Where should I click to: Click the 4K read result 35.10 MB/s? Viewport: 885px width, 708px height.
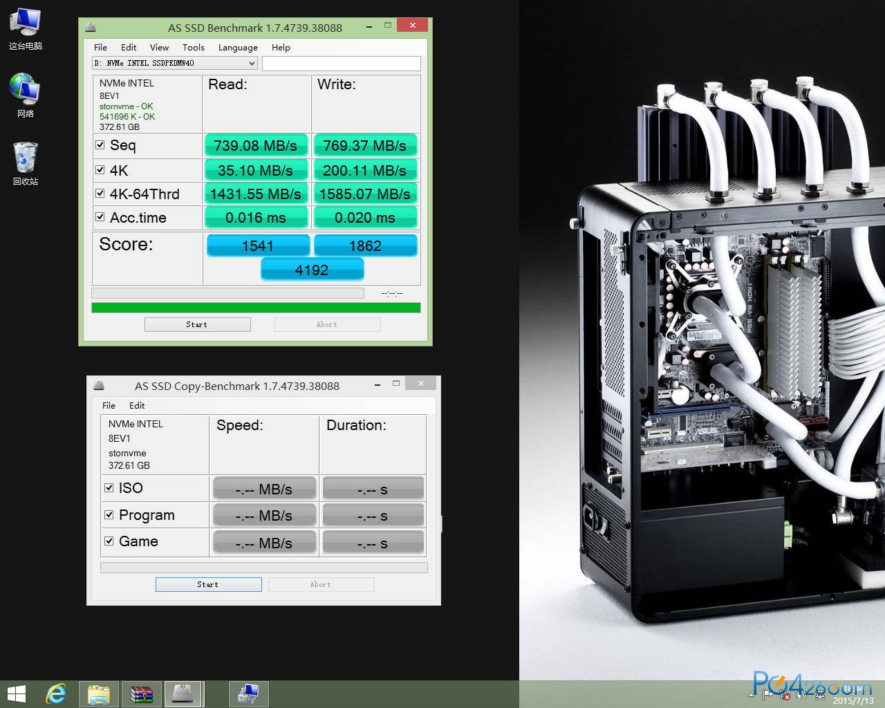click(255, 170)
